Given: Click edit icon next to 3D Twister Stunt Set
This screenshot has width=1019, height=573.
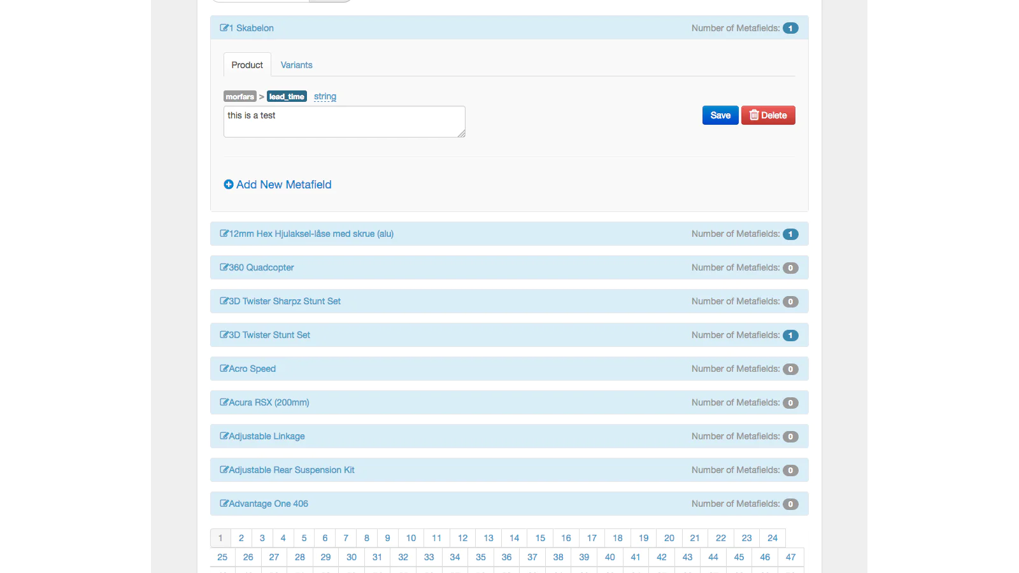Looking at the screenshot, I should (x=224, y=335).
